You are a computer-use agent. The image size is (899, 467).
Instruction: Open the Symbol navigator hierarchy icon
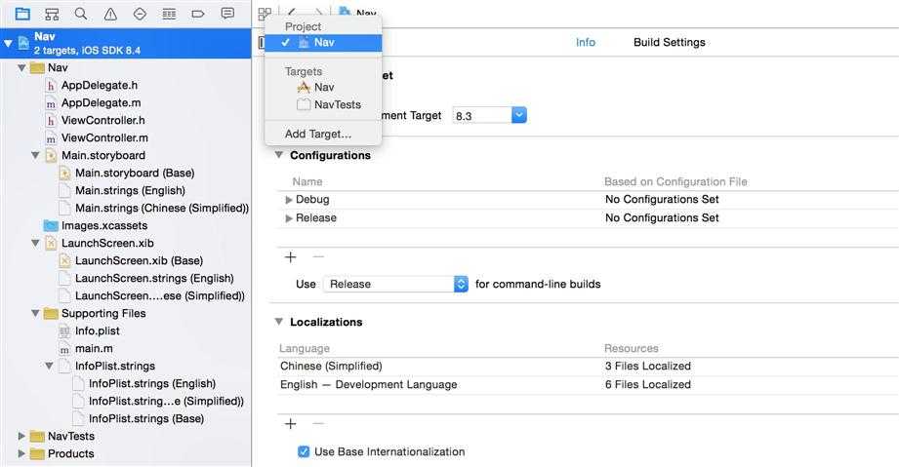pos(52,14)
